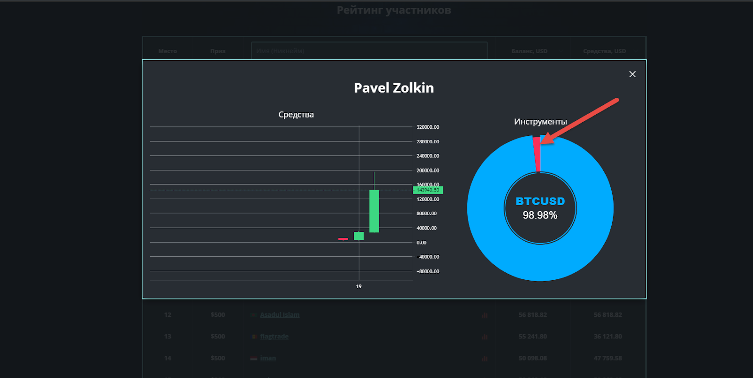
Task: Click the small green candlestick near zero
Action: click(359, 236)
